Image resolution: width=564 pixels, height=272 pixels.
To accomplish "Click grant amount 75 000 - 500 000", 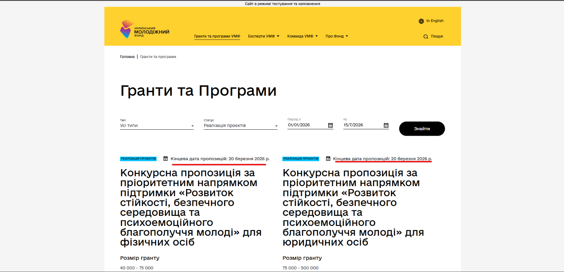I will (301, 268).
